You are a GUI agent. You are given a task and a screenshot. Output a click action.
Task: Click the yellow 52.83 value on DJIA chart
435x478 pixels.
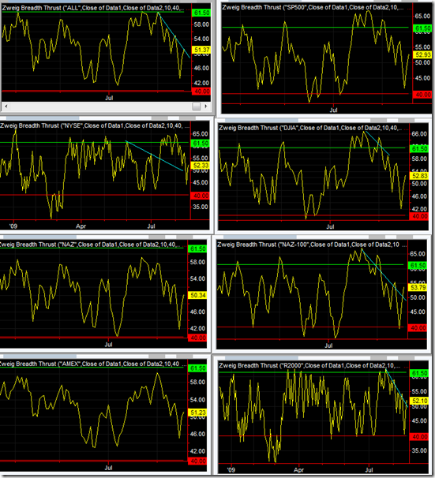point(419,176)
